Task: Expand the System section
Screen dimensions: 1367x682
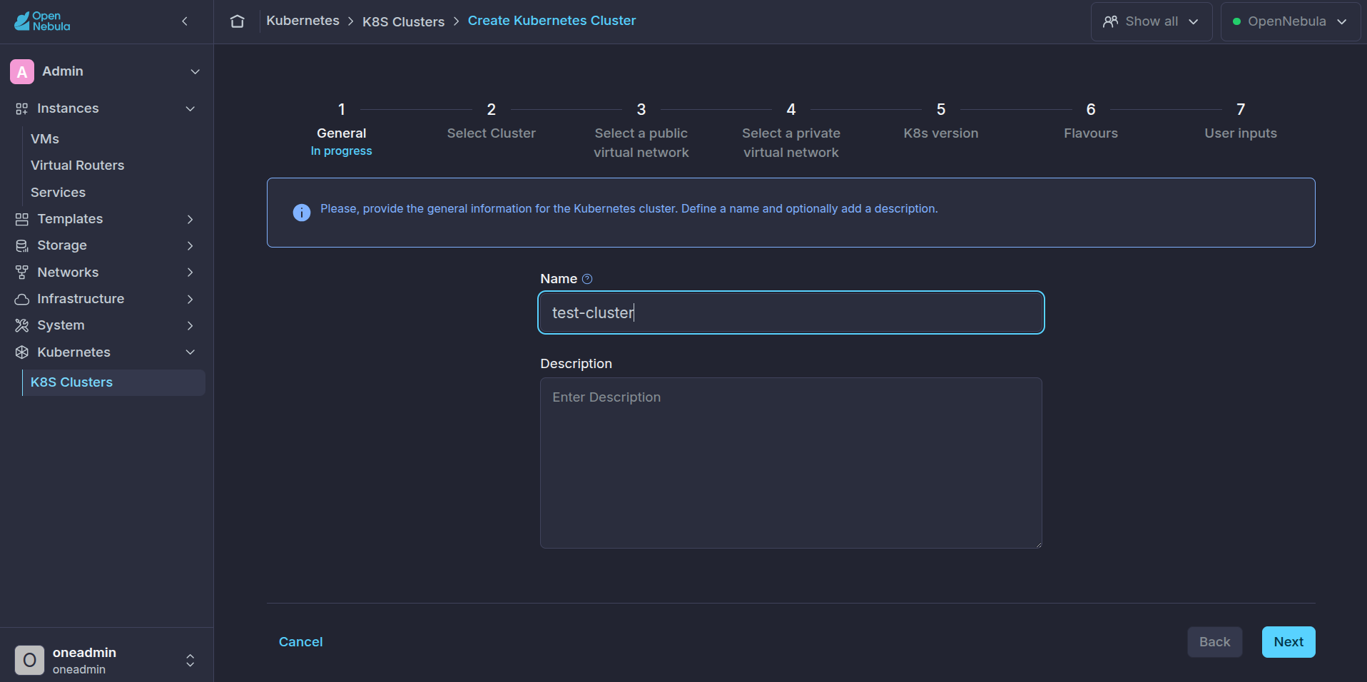Action: 190,325
